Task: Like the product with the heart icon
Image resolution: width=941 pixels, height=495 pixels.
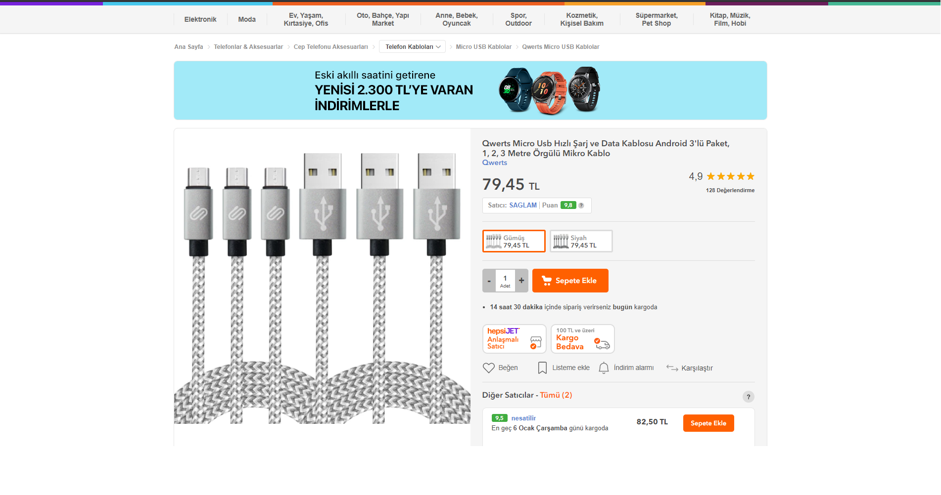Action: coord(489,368)
